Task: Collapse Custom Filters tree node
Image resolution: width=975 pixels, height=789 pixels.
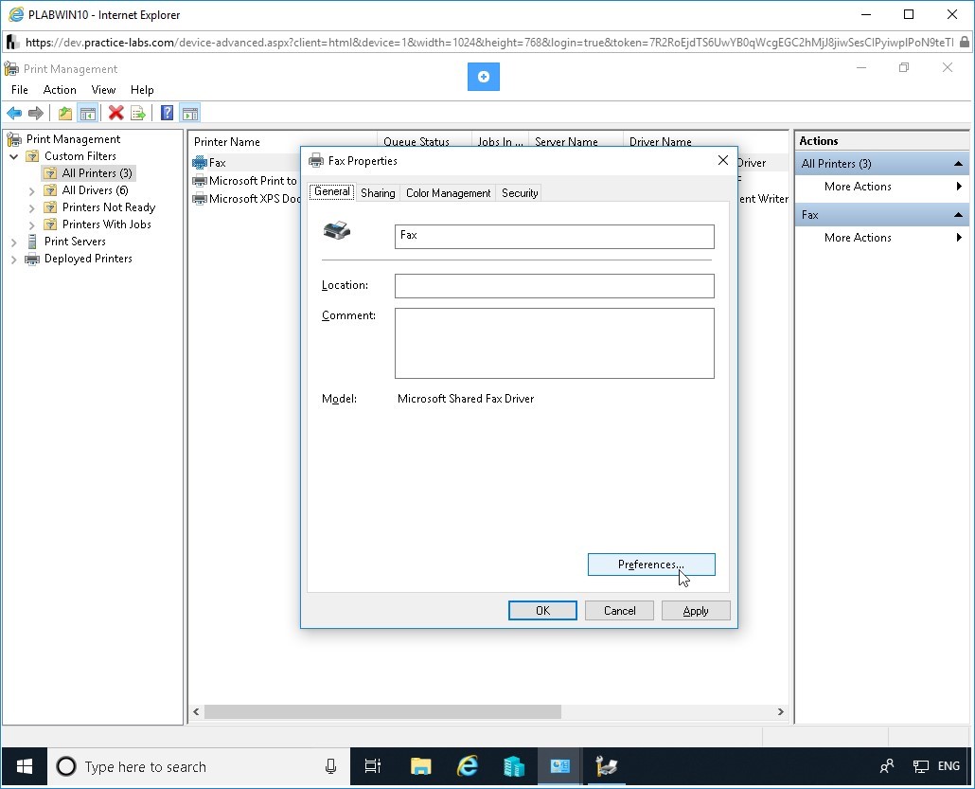Action: [13, 156]
